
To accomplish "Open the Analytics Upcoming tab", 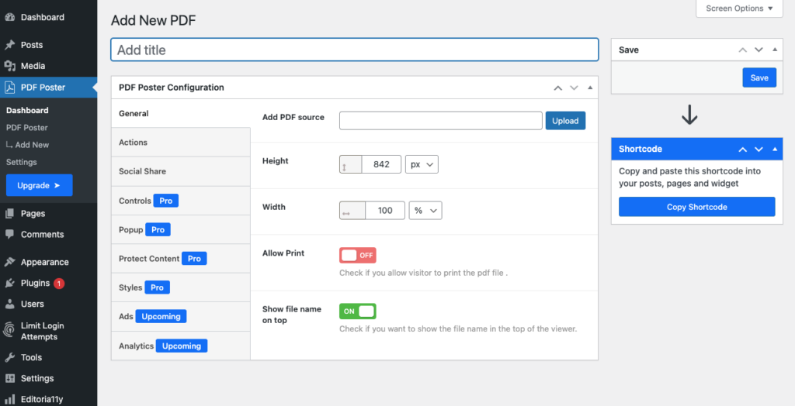I will point(181,346).
